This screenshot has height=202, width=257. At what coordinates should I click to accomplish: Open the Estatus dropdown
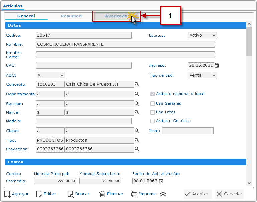(x=203, y=35)
